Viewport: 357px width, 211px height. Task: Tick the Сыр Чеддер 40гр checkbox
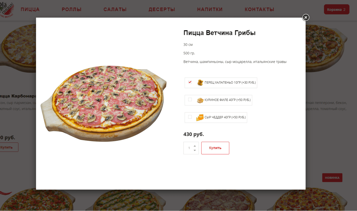(190, 117)
